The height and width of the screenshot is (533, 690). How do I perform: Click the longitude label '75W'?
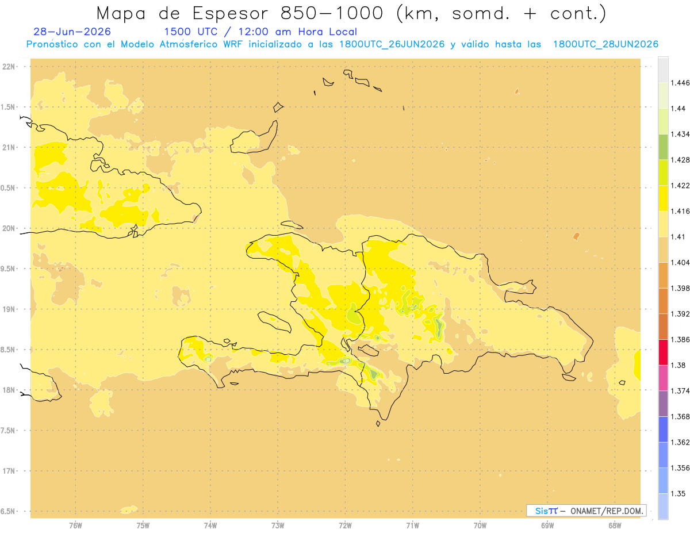click(x=143, y=526)
